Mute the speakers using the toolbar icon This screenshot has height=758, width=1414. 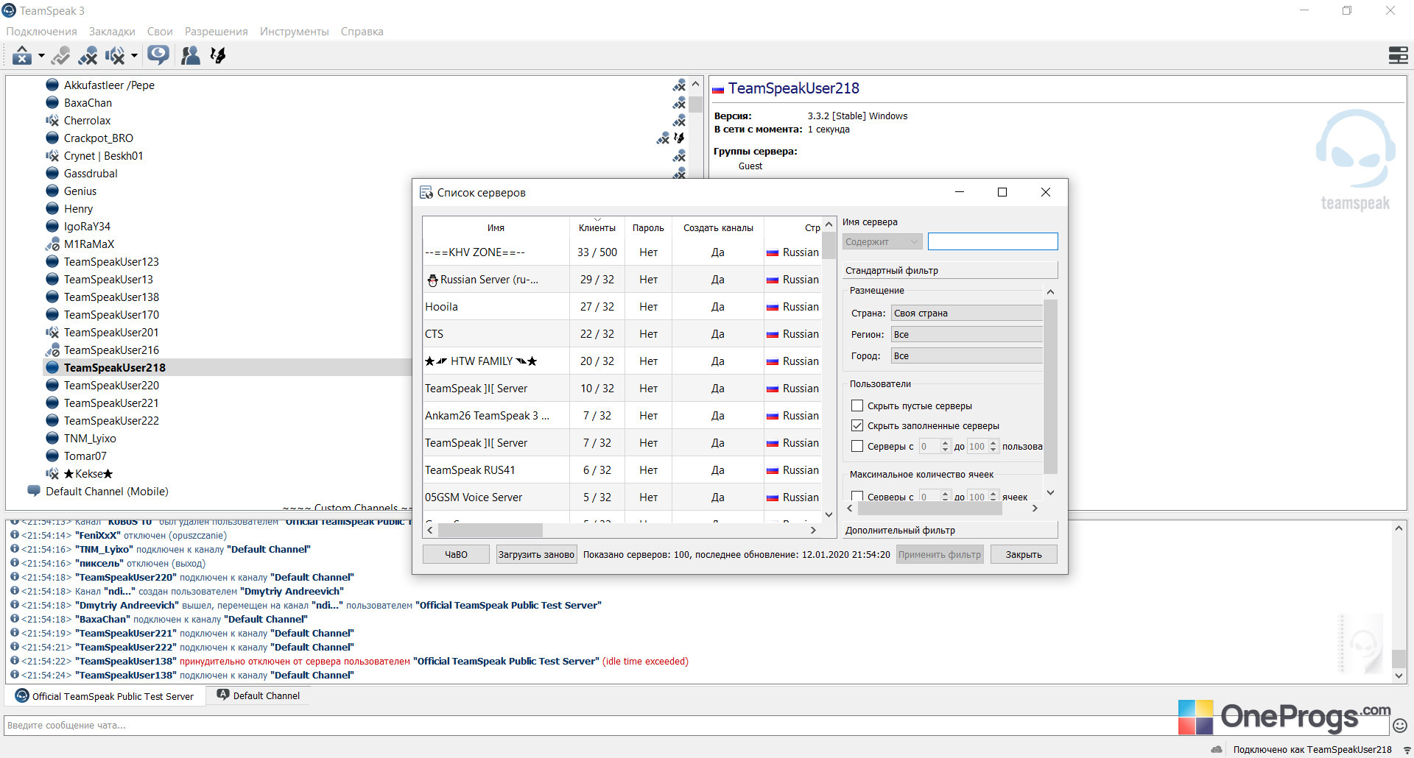coord(115,55)
